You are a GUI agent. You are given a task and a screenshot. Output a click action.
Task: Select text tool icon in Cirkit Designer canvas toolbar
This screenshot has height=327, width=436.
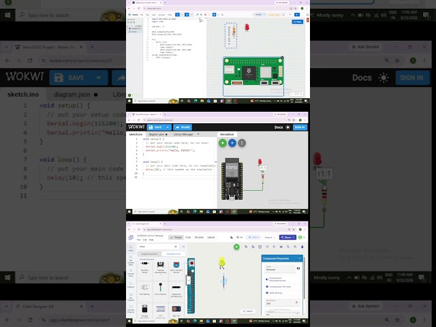pos(246,247)
